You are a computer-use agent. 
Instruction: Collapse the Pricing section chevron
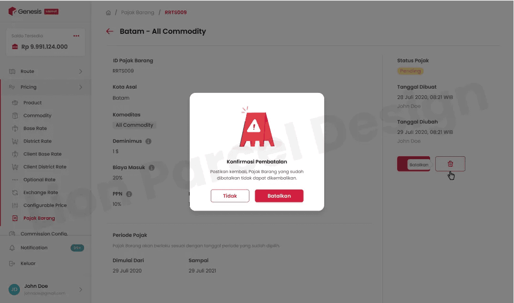81,87
